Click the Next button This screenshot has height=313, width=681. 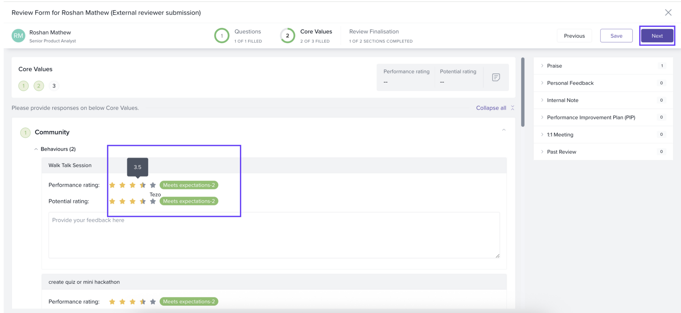point(657,36)
